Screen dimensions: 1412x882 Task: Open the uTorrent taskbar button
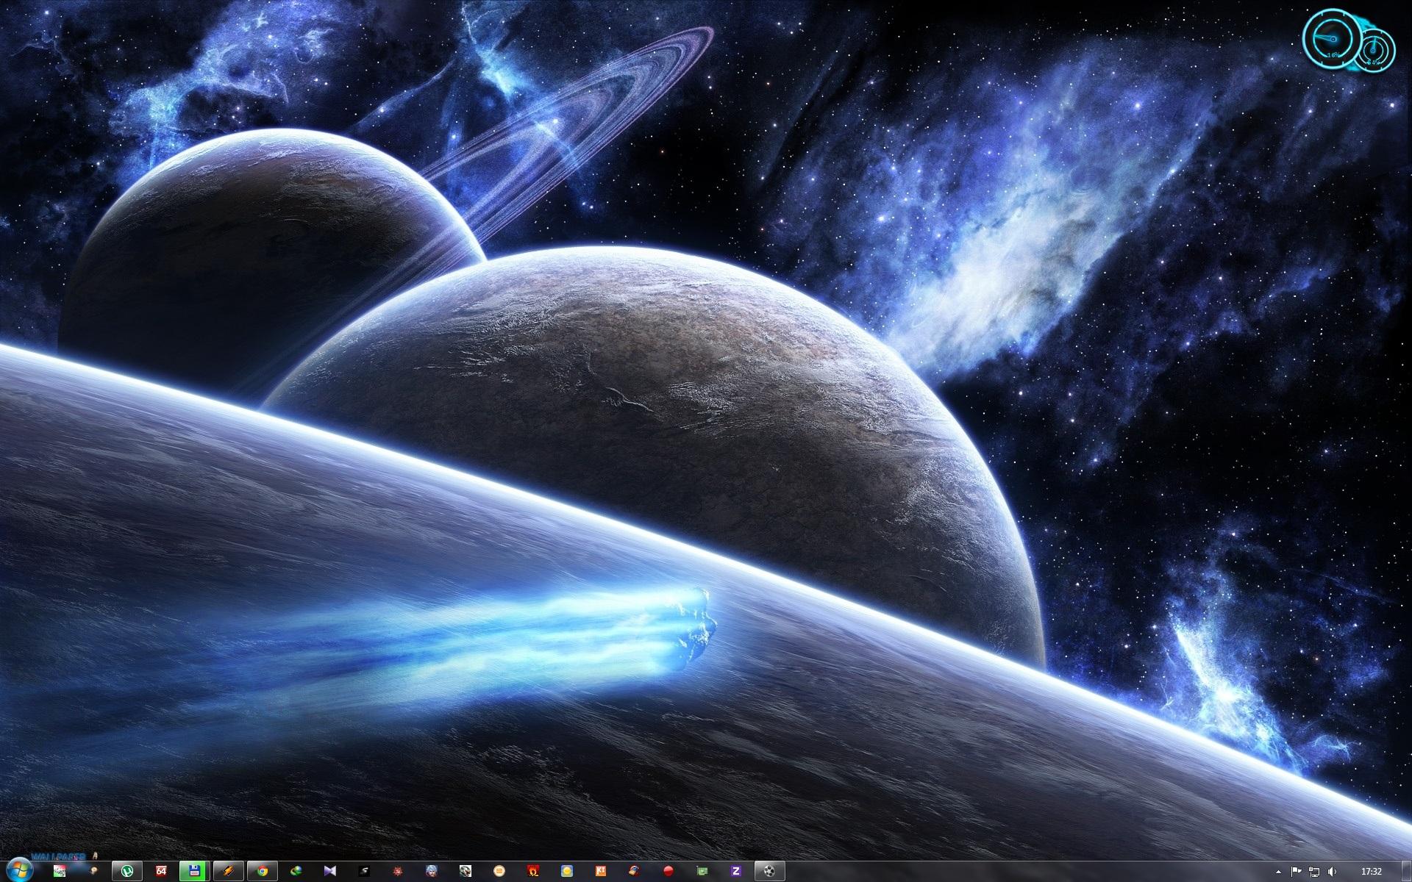click(x=127, y=872)
